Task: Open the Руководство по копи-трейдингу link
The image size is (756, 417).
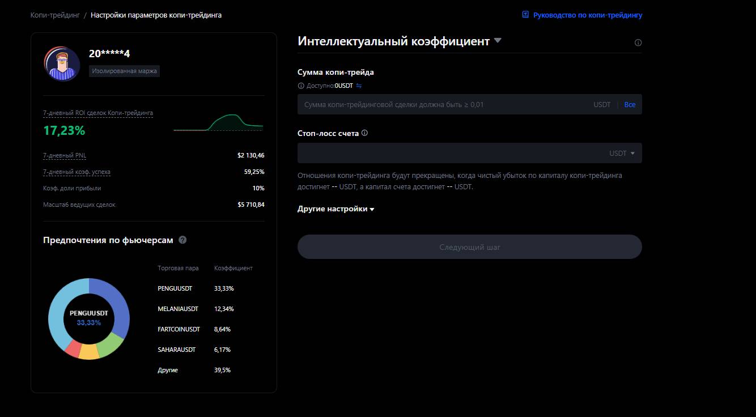Action: point(588,15)
